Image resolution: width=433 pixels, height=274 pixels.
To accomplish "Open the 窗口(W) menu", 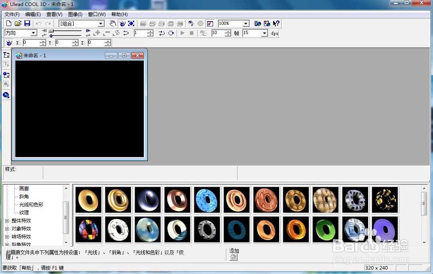I will tap(97, 14).
